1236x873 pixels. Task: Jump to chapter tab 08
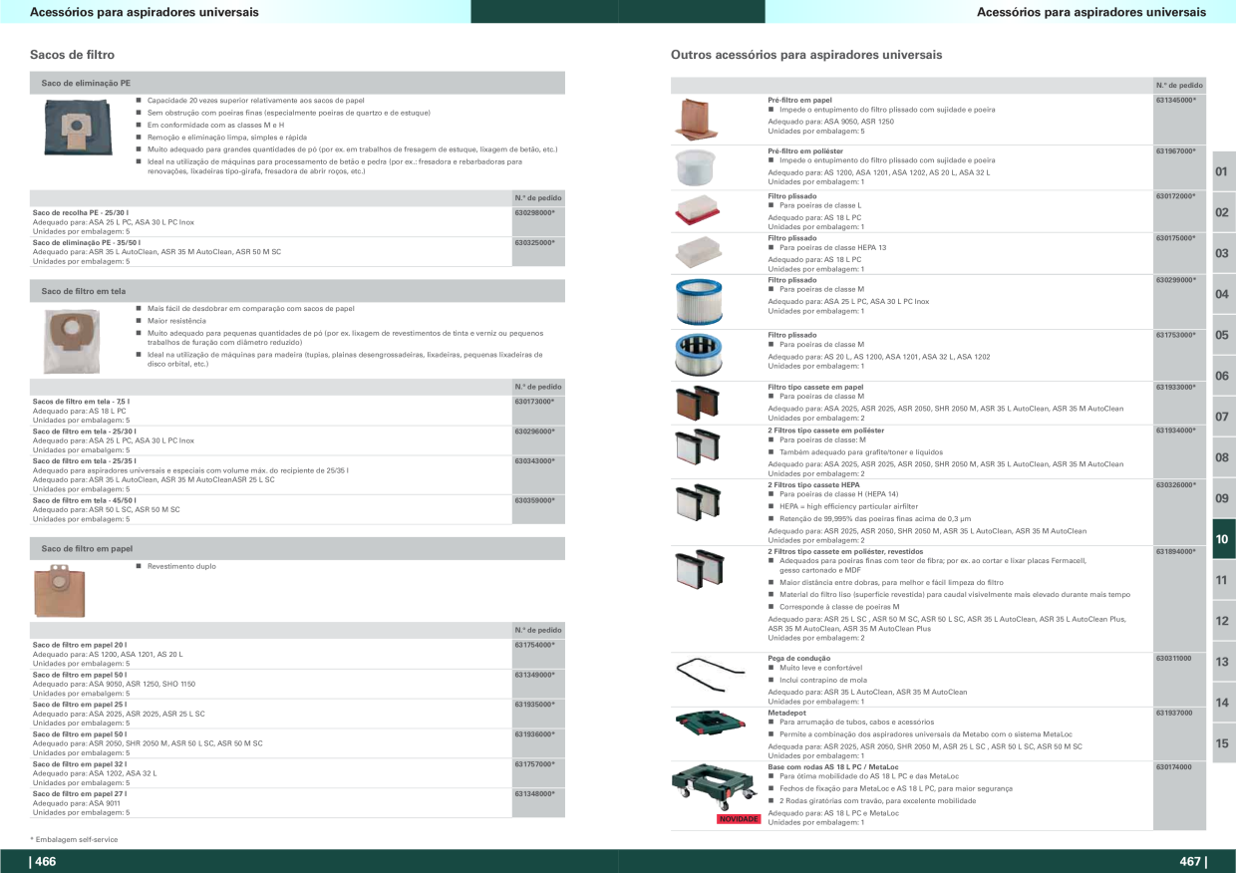tap(1223, 457)
